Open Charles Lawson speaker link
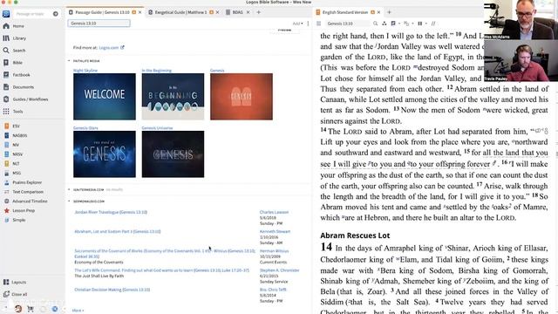This screenshot has width=558, height=314. click(x=274, y=212)
